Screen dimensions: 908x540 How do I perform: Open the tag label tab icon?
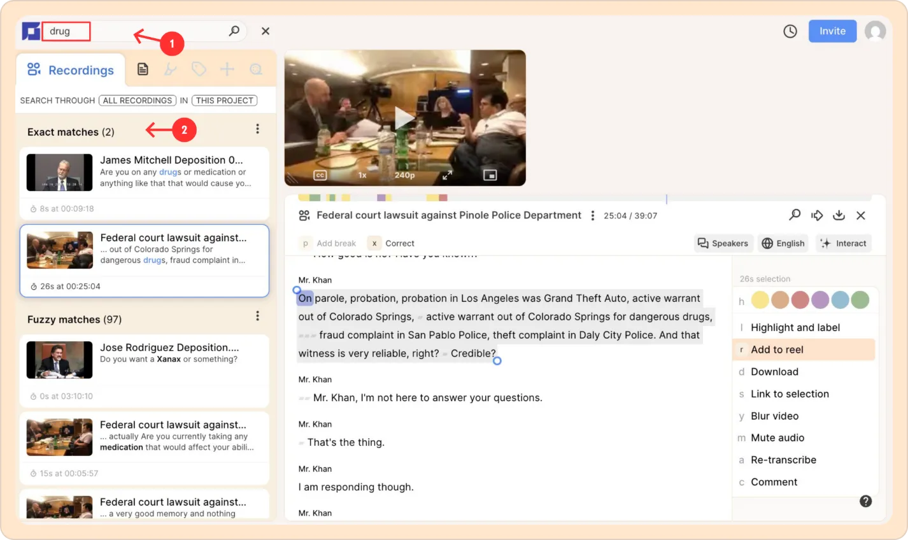tap(199, 69)
